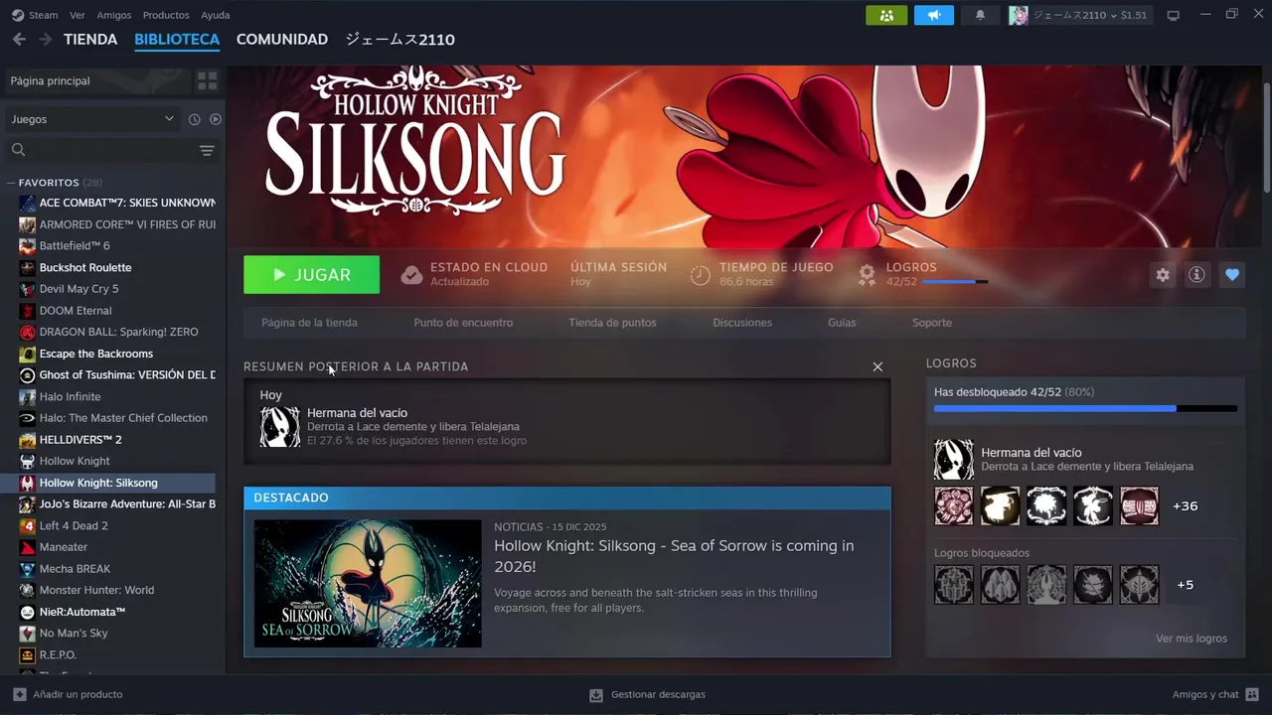Click the Left 4 Dead 2 game icon
Viewport: 1272px width, 715px height.
(x=28, y=525)
